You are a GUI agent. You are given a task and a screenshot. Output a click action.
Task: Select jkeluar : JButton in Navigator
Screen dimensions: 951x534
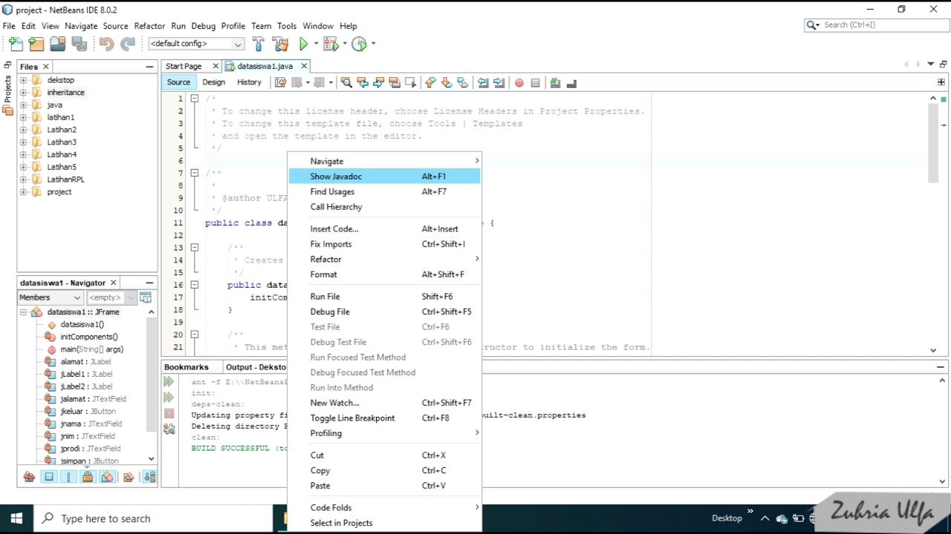[88, 412]
